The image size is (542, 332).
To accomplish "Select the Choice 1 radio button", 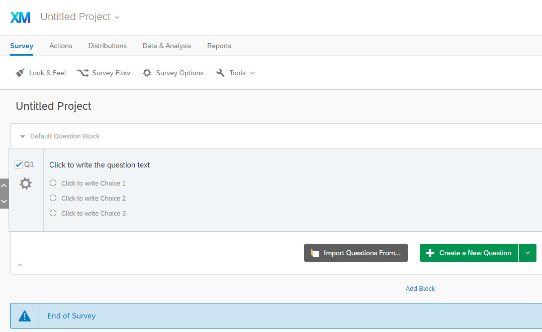I will tap(53, 183).
